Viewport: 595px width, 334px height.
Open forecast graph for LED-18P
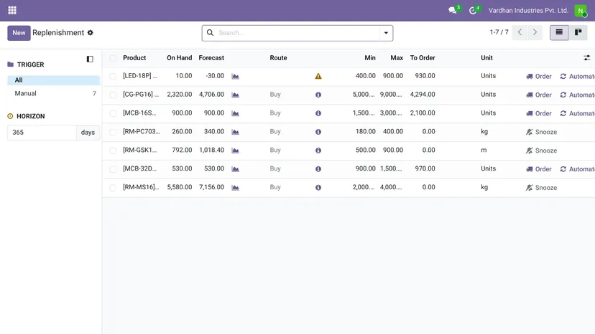click(235, 76)
